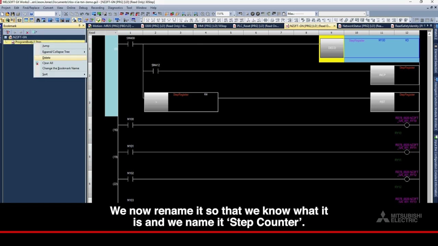
Task: Open the bookmark sort dropdown icon
Action: [x=34, y=32]
